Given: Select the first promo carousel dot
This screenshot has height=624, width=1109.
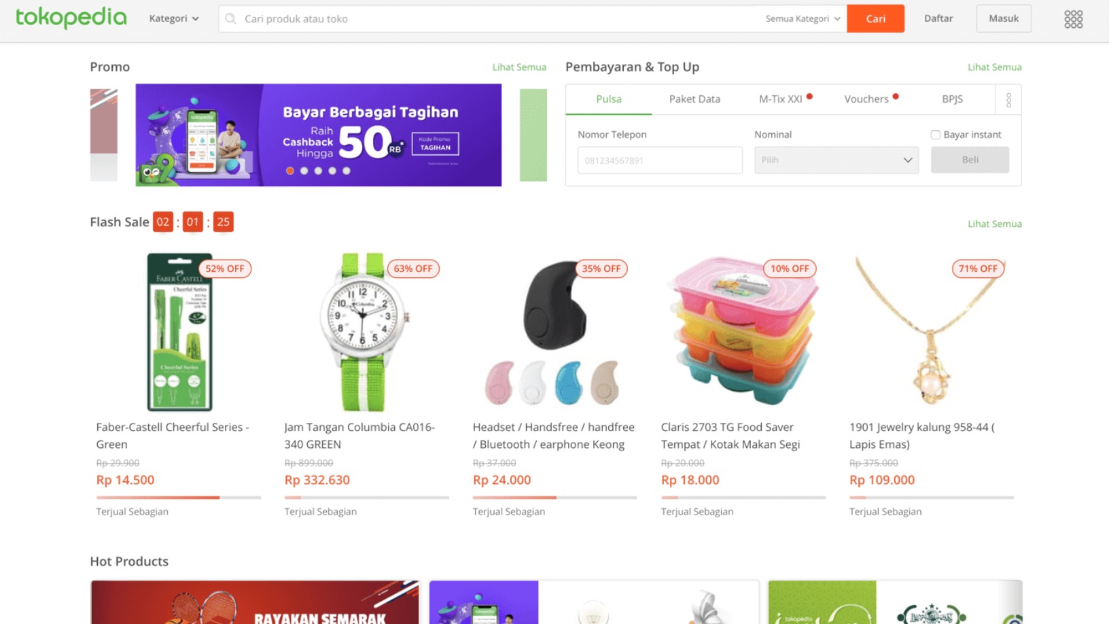Looking at the screenshot, I should [x=290, y=171].
